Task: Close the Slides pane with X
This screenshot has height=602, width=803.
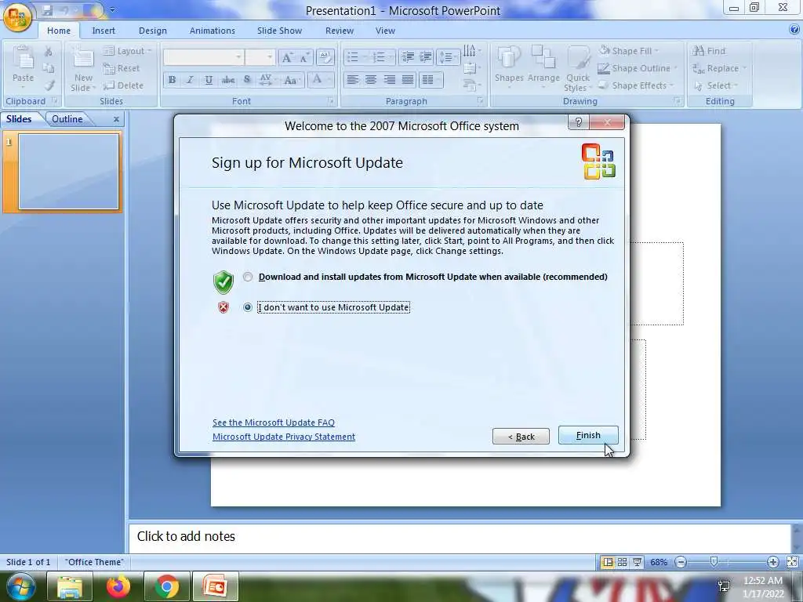Action: point(116,119)
